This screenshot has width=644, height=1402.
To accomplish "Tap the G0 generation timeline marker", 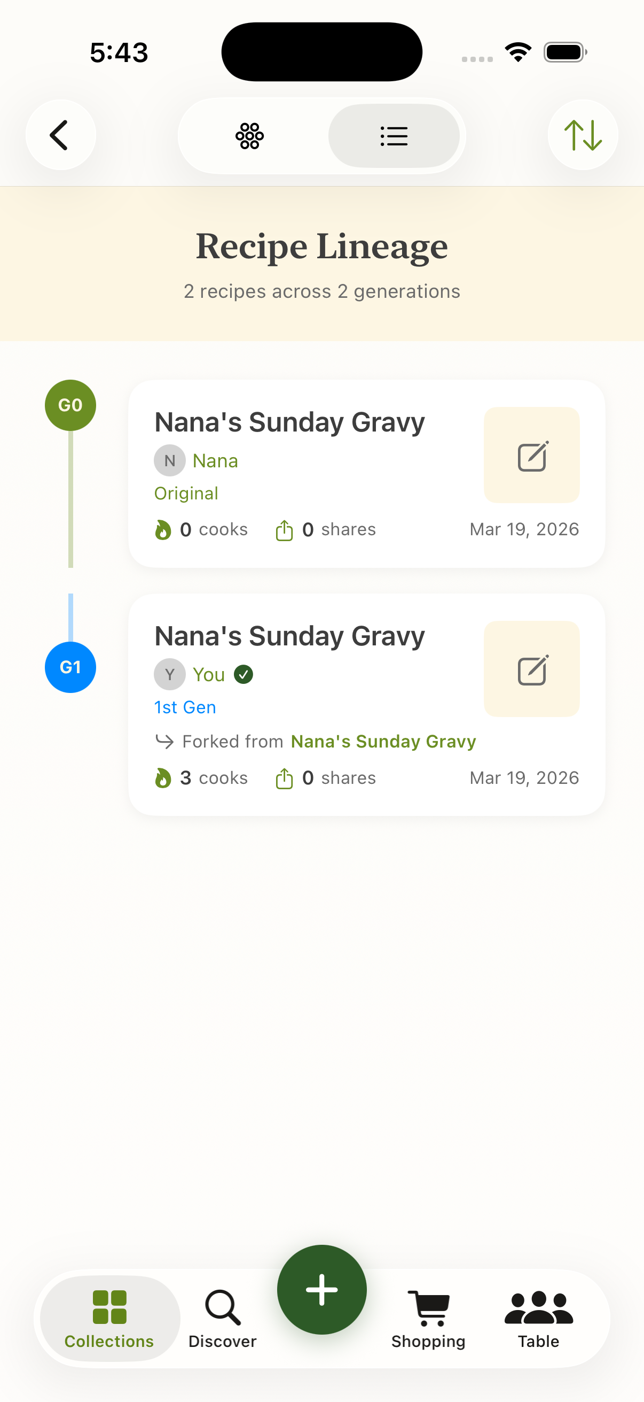I will (x=70, y=405).
